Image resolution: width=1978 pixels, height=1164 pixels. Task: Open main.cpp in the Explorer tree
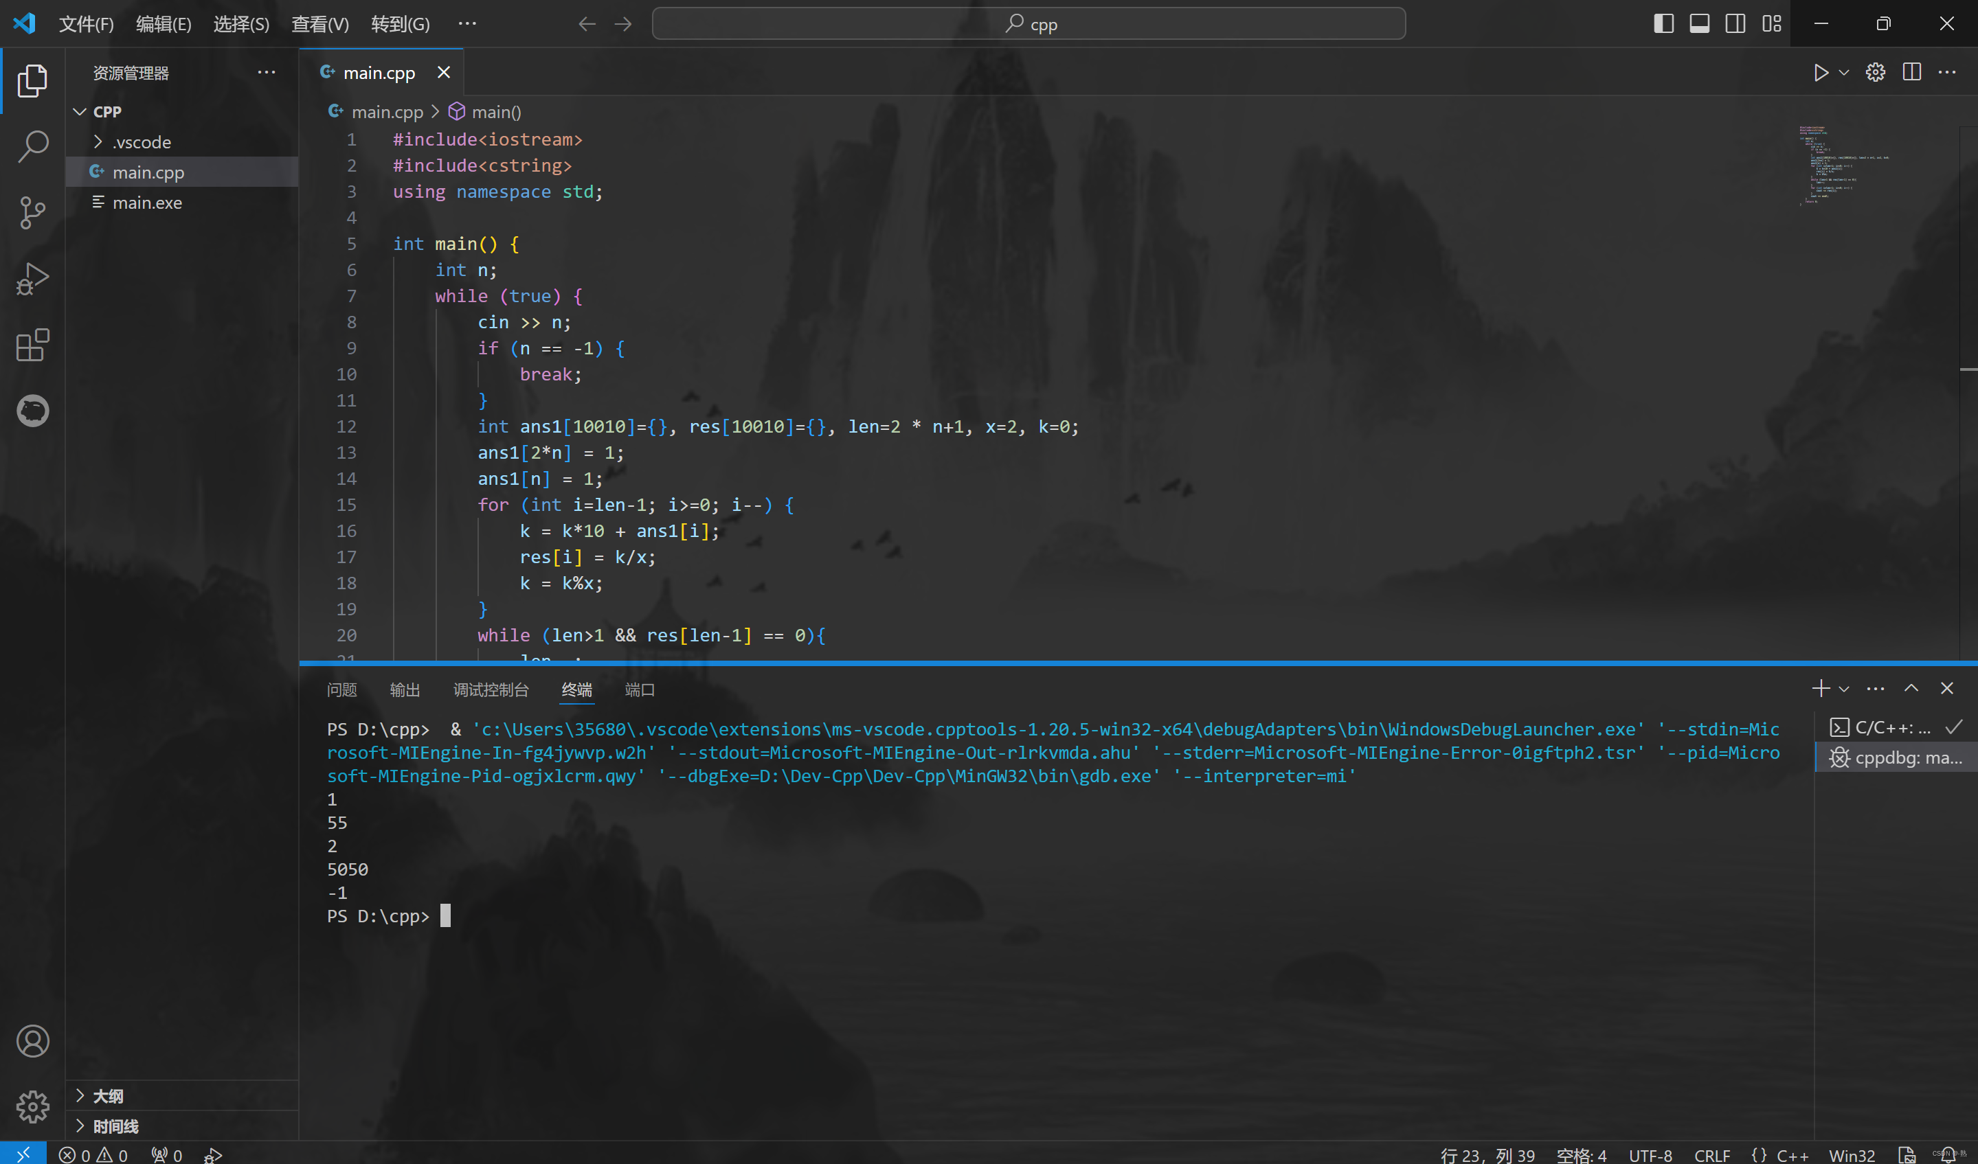182,172
